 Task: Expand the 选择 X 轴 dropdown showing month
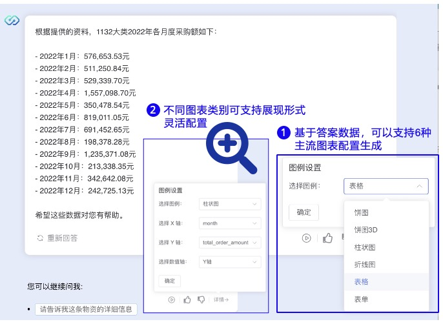click(230, 223)
